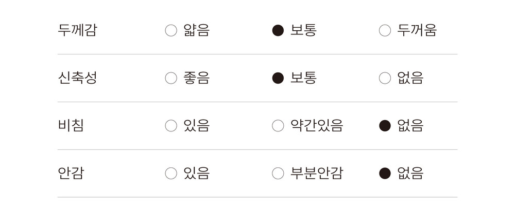This screenshot has height=211, width=515.
Task: Select the 좋음 radio button for 신축성
Action: click(x=171, y=79)
